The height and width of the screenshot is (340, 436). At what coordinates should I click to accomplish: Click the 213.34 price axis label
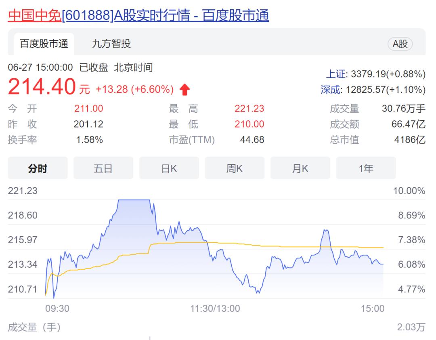click(x=23, y=264)
